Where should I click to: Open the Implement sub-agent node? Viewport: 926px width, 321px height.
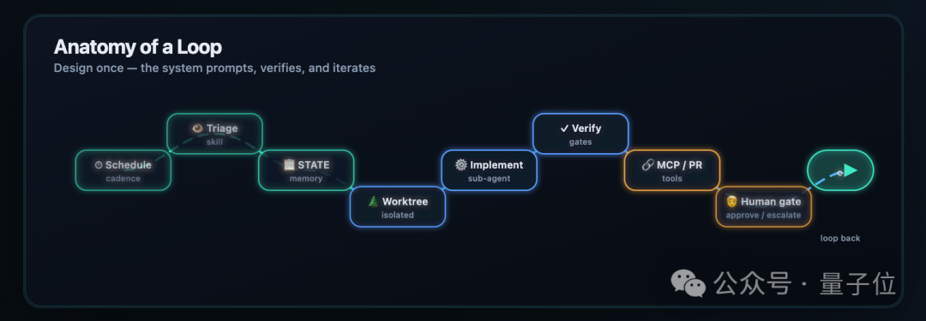coord(489,170)
